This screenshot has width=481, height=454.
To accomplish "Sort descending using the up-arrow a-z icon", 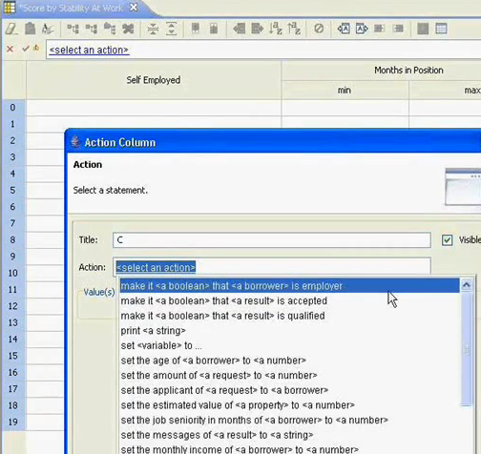I will tap(294, 29).
